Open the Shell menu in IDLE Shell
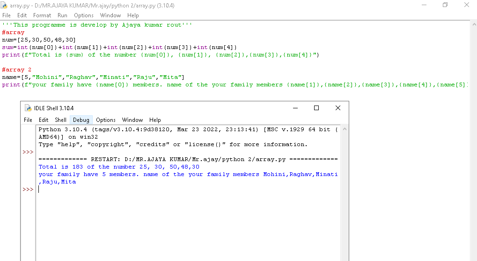Screen dimensions: 477x261 click(x=61, y=120)
